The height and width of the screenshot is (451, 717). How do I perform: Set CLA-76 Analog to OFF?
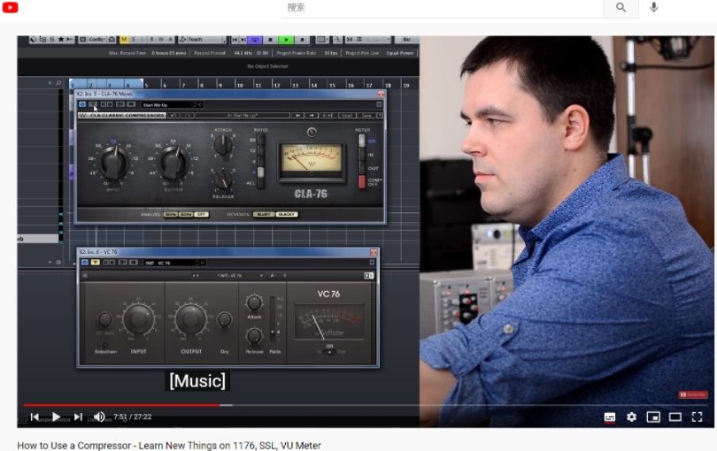click(201, 214)
